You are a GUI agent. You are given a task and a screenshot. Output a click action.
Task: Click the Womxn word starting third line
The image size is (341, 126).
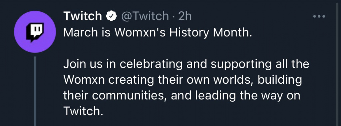(x=84, y=80)
